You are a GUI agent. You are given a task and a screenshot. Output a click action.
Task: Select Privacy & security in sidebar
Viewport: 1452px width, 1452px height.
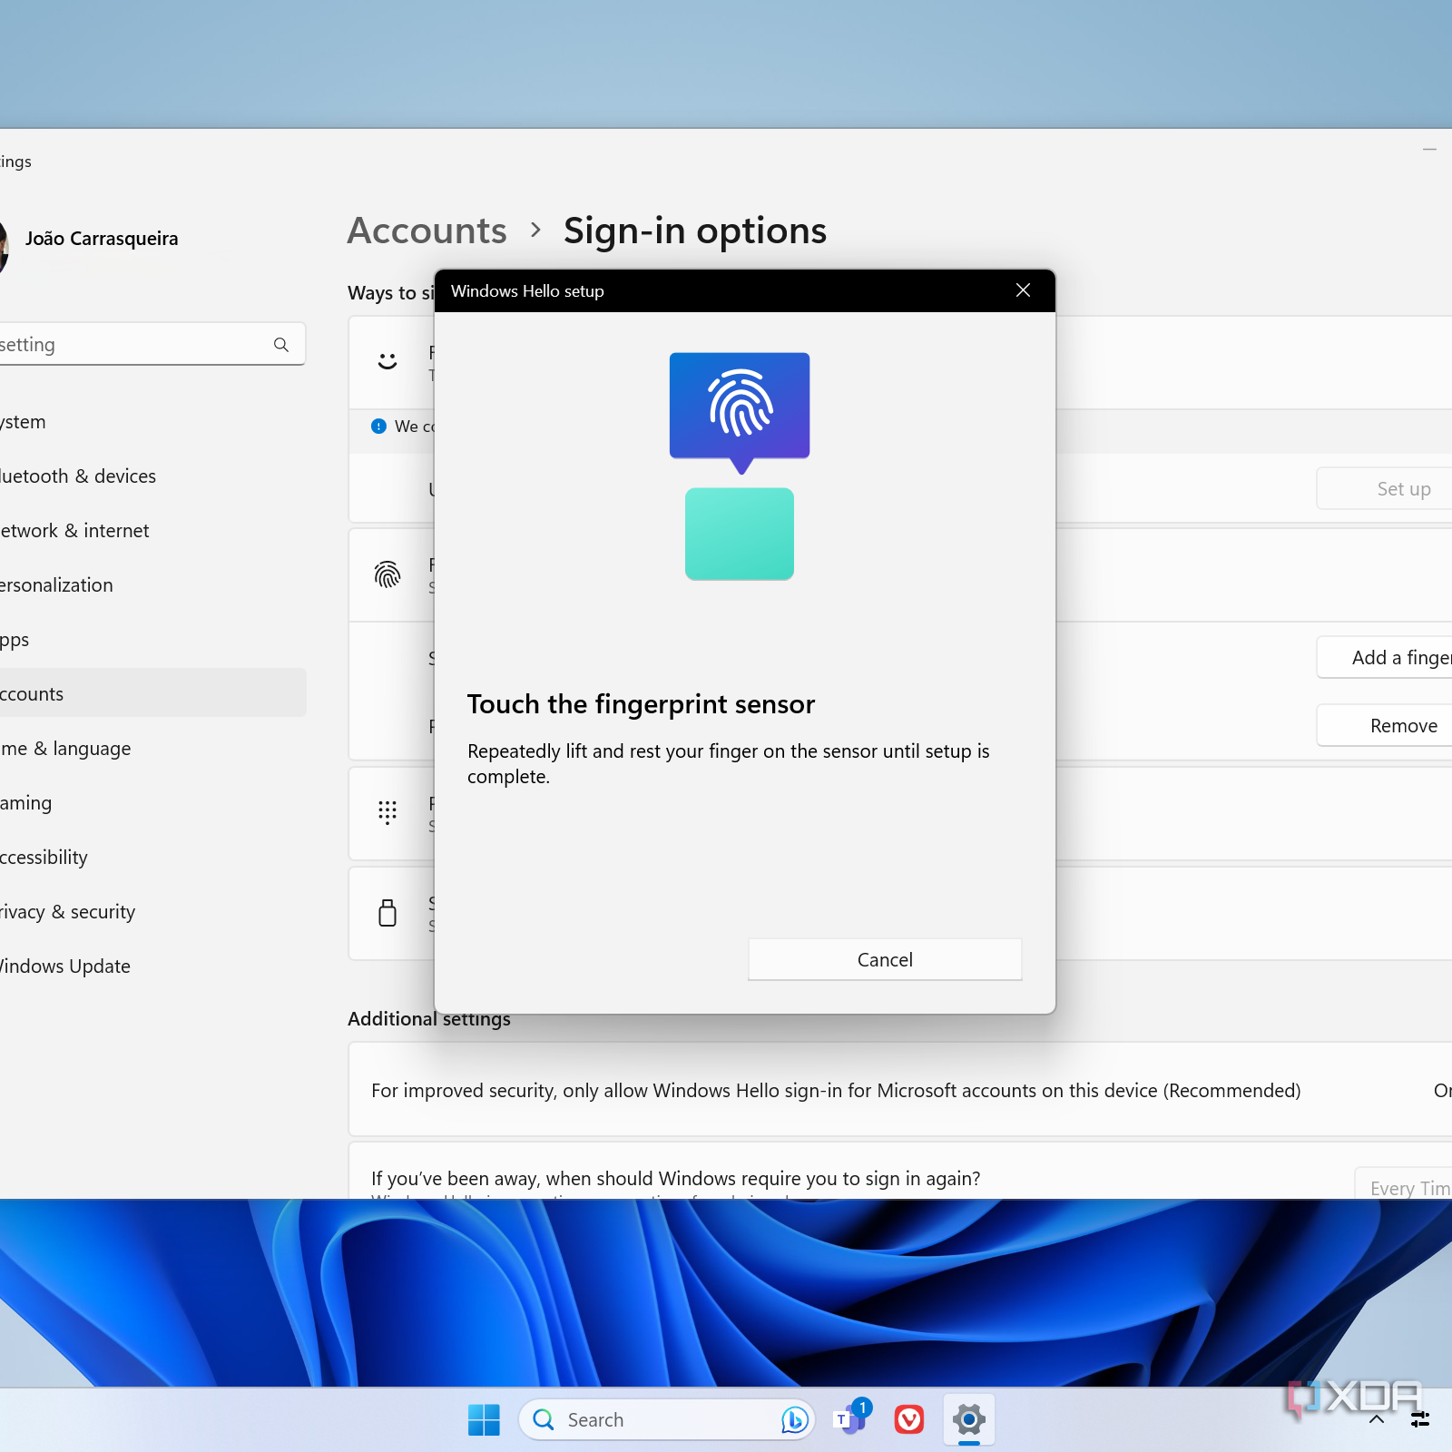pyautogui.click(x=67, y=912)
